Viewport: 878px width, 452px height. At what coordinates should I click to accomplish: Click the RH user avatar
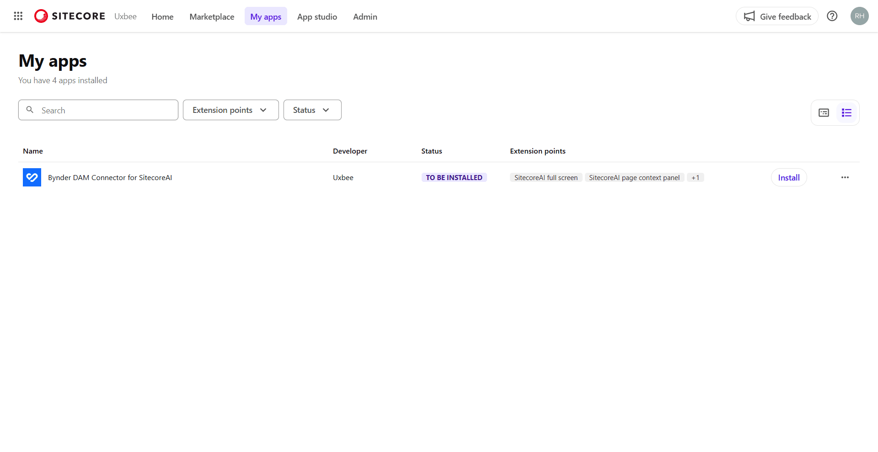pos(859,16)
